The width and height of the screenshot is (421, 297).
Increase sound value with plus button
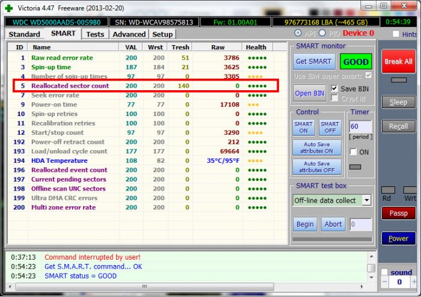click(414, 282)
